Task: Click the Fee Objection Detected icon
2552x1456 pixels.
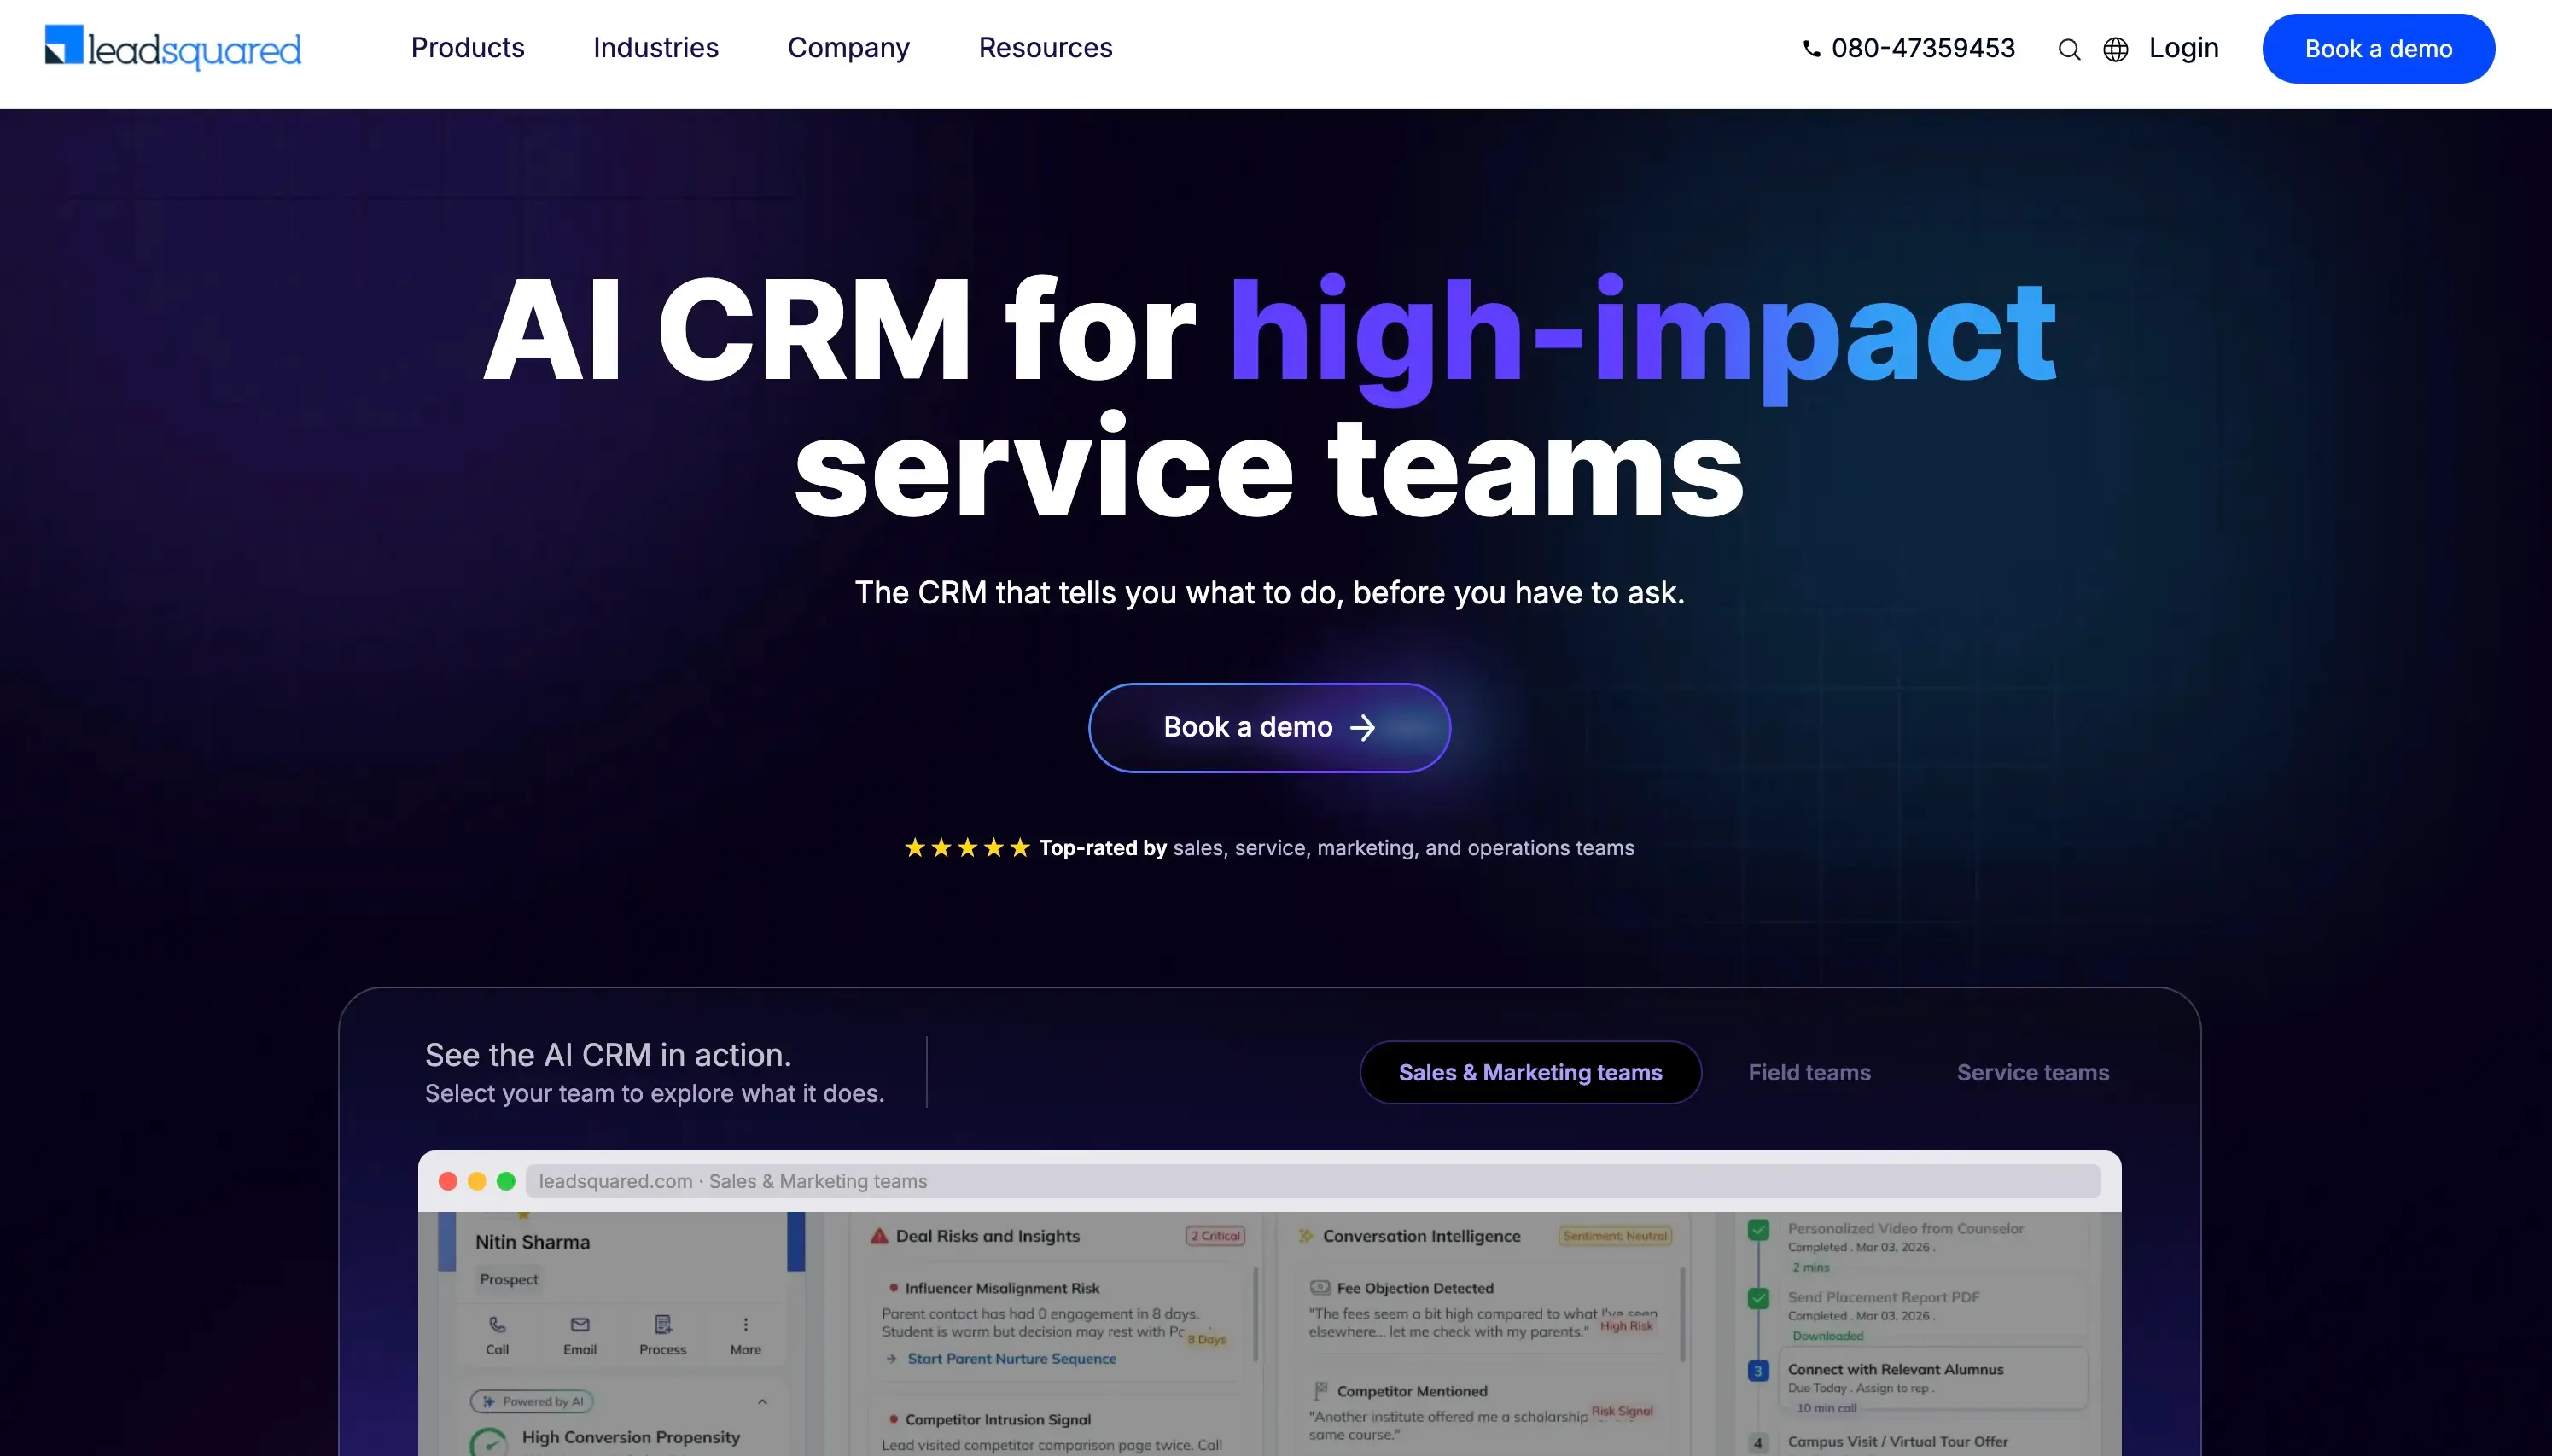Action: [x=1320, y=1288]
